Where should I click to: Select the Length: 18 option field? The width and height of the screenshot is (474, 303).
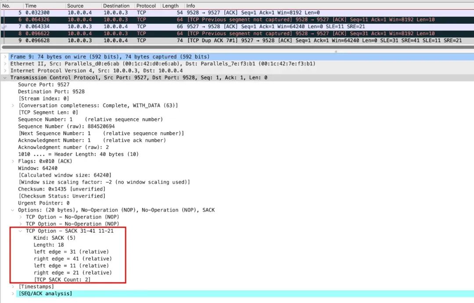48,245
